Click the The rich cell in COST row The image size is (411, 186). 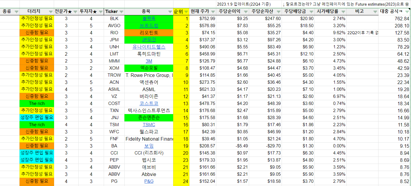point(37,103)
